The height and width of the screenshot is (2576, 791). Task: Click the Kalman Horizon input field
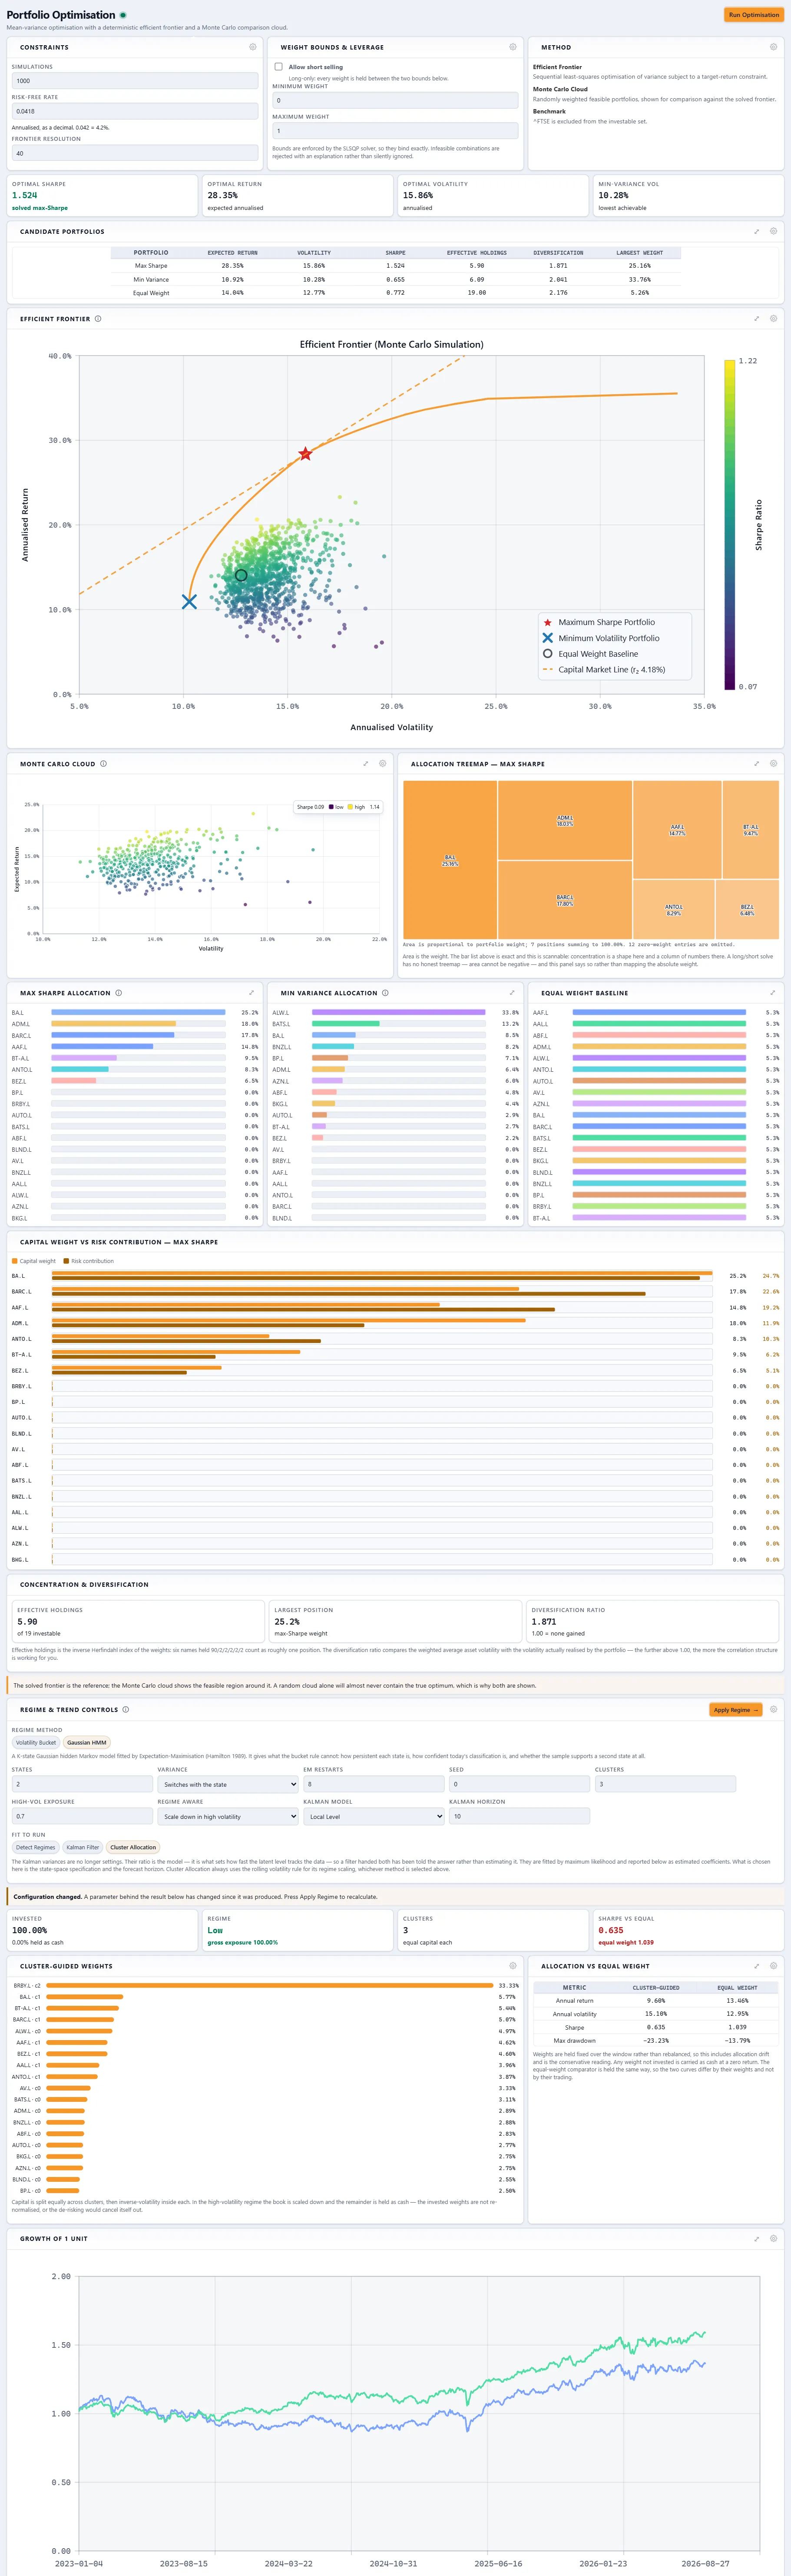coord(520,1816)
